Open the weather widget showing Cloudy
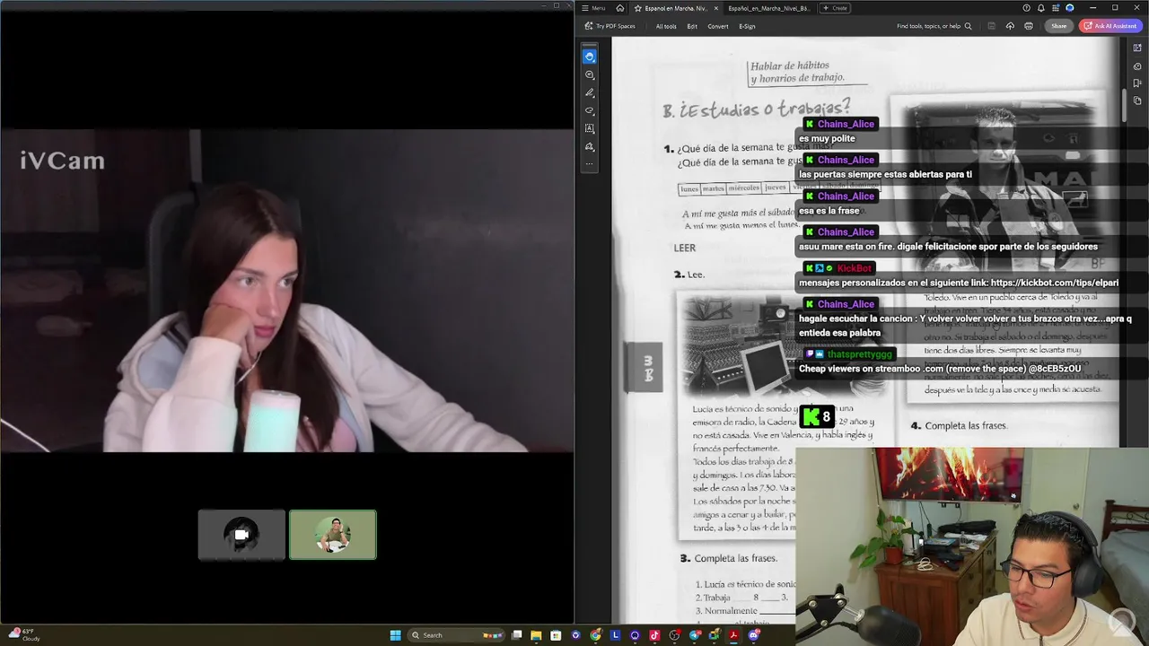 point(24,634)
